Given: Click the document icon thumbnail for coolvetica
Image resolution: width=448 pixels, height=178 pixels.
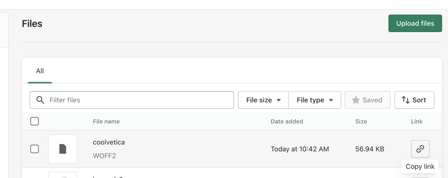Looking at the screenshot, I should pyautogui.click(x=63, y=149).
